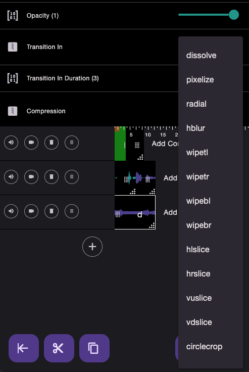Open the first track's options menu icon
Screen dimensions: 249x372
click(72, 143)
